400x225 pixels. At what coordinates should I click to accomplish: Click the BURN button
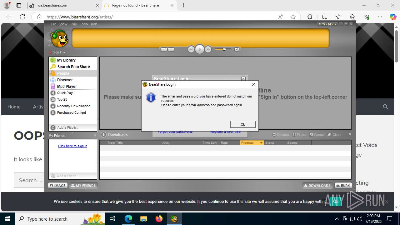[343, 186]
